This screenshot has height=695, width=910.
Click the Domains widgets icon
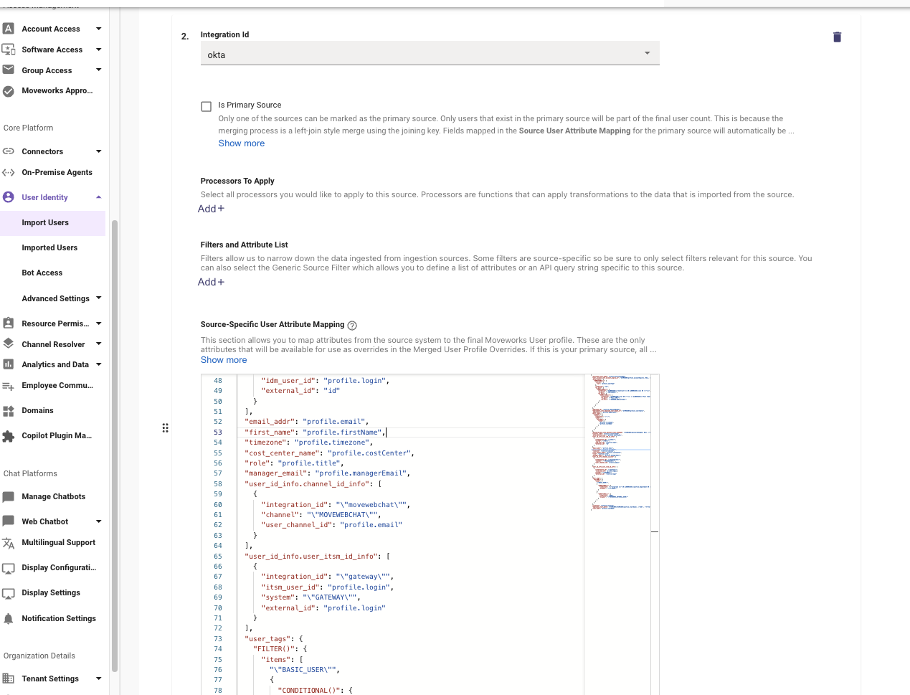click(x=9, y=411)
